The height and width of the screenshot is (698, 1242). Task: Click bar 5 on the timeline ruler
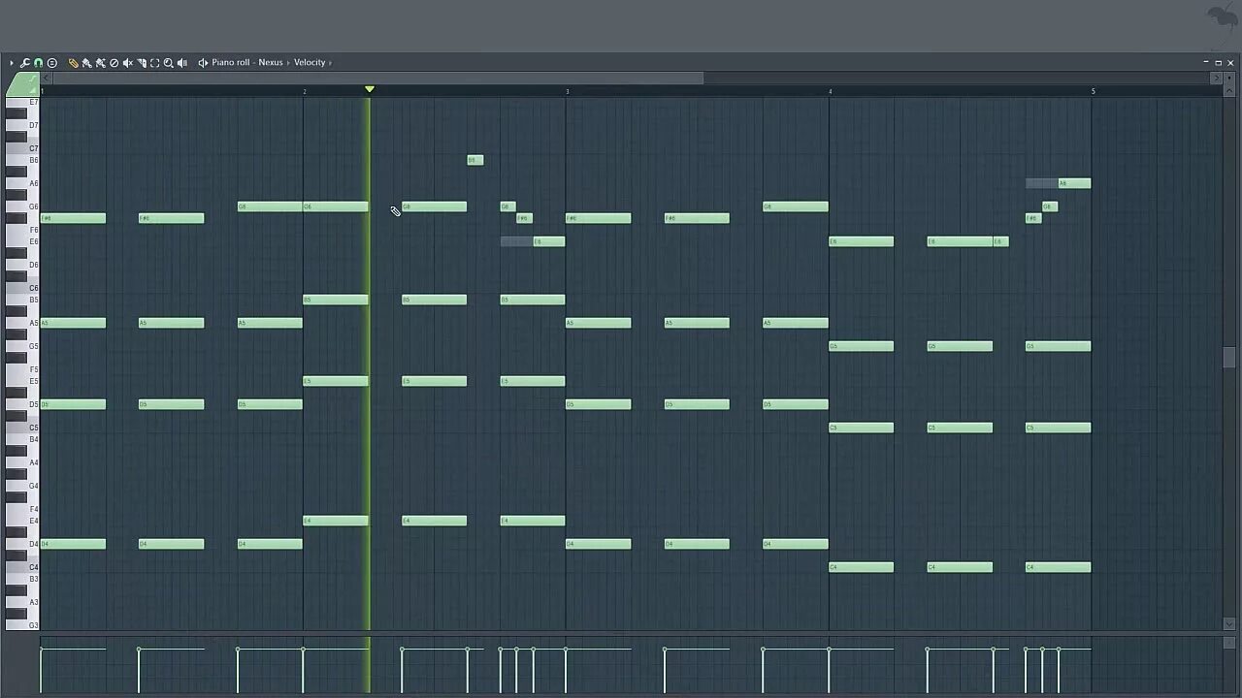pyautogui.click(x=1094, y=91)
